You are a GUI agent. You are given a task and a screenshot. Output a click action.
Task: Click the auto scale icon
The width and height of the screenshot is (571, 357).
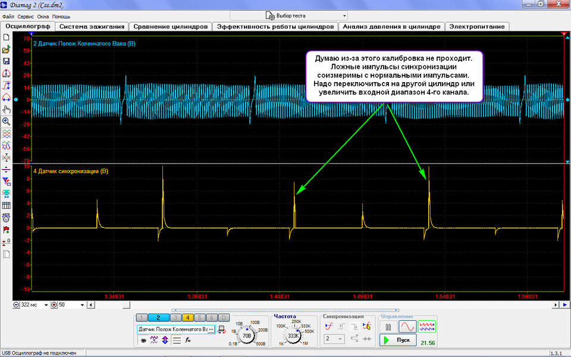click(x=6, y=73)
